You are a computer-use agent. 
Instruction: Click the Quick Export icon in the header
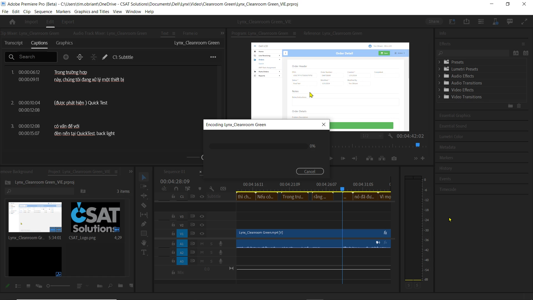[x=466, y=22]
